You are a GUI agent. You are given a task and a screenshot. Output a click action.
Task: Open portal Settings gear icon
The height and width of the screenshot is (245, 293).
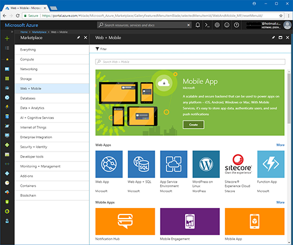[217, 25]
